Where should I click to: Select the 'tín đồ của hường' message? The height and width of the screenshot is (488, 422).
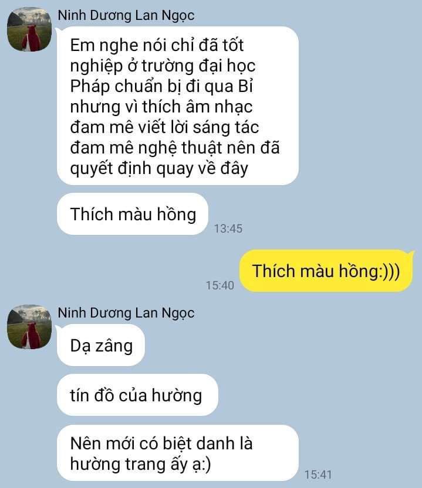(137, 395)
